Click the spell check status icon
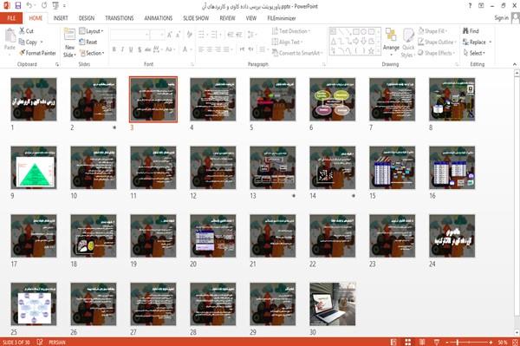This screenshot has width=520, height=346. (x=40, y=342)
